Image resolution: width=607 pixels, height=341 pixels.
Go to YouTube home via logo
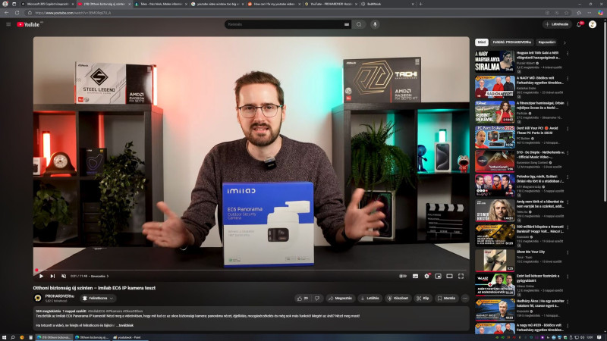coord(28,24)
